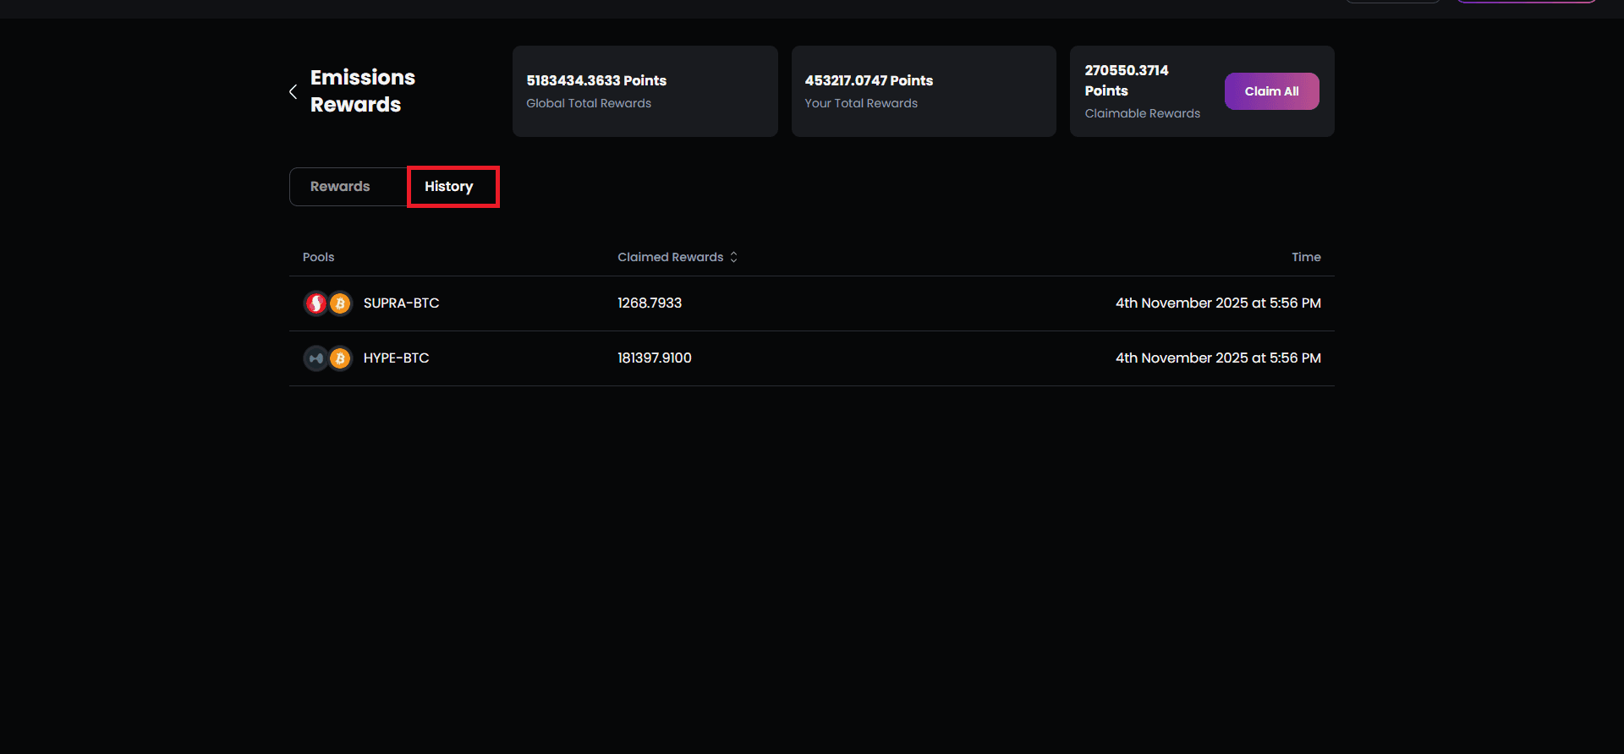The width and height of the screenshot is (1624, 754).
Task: Toggle sort arrows next to Claimed Rewards
Action: (x=733, y=257)
